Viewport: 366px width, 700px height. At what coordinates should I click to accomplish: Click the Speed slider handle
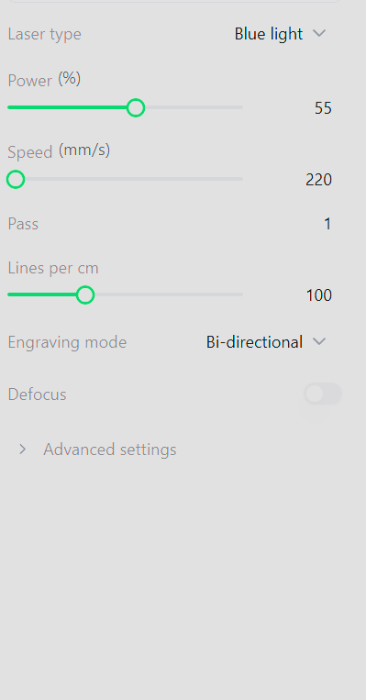16,180
